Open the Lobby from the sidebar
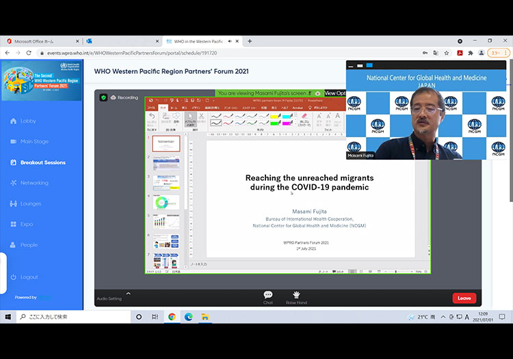This screenshot has height=359, width=513. pyautogui.click(x=27, y=121)
